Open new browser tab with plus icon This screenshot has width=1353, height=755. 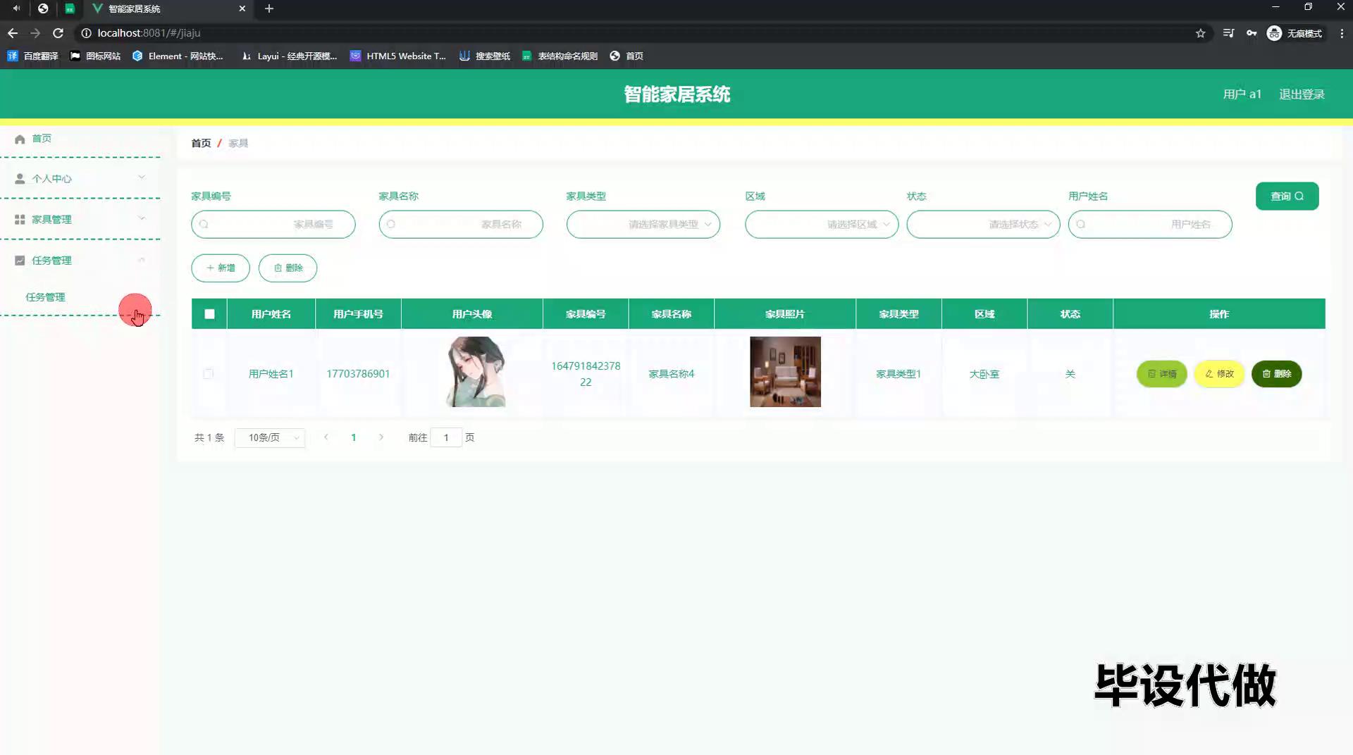coord(269,8)
